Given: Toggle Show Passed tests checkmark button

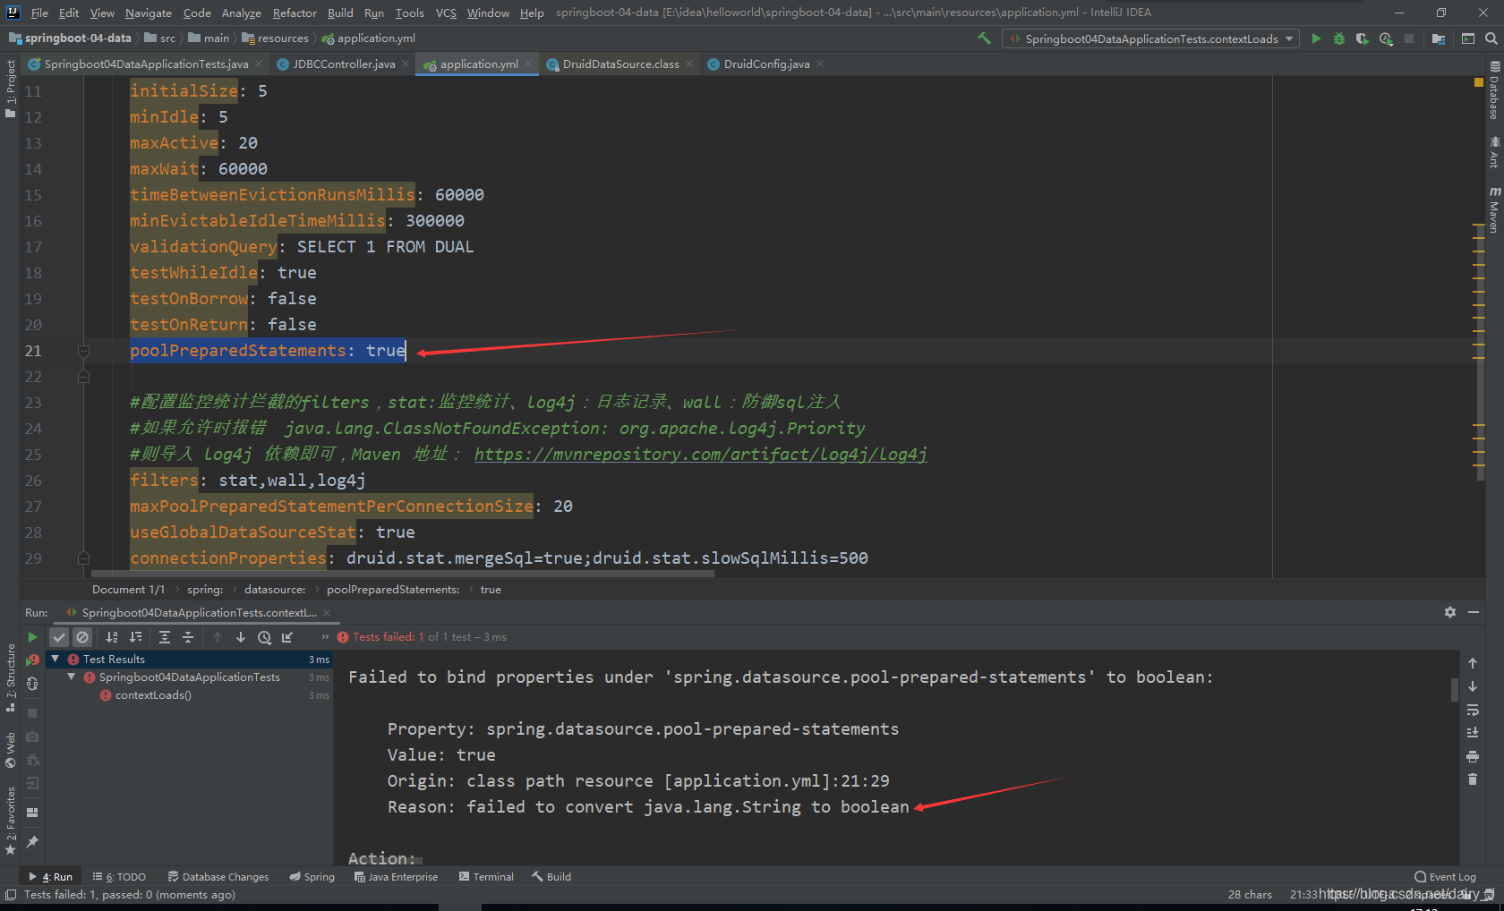Looking at the screenshot, I should 59,637.
